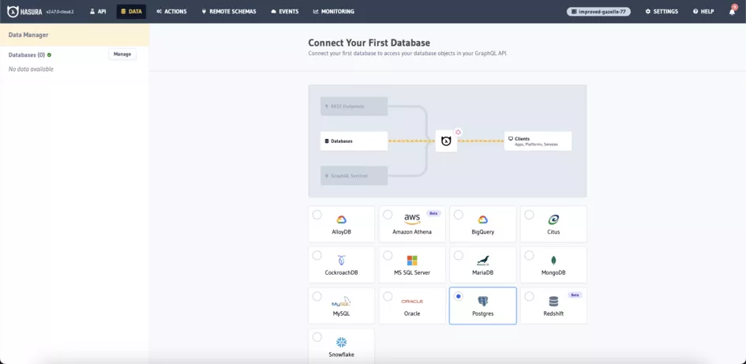Click the No data available text
The image size is (746, 364).
31,69
